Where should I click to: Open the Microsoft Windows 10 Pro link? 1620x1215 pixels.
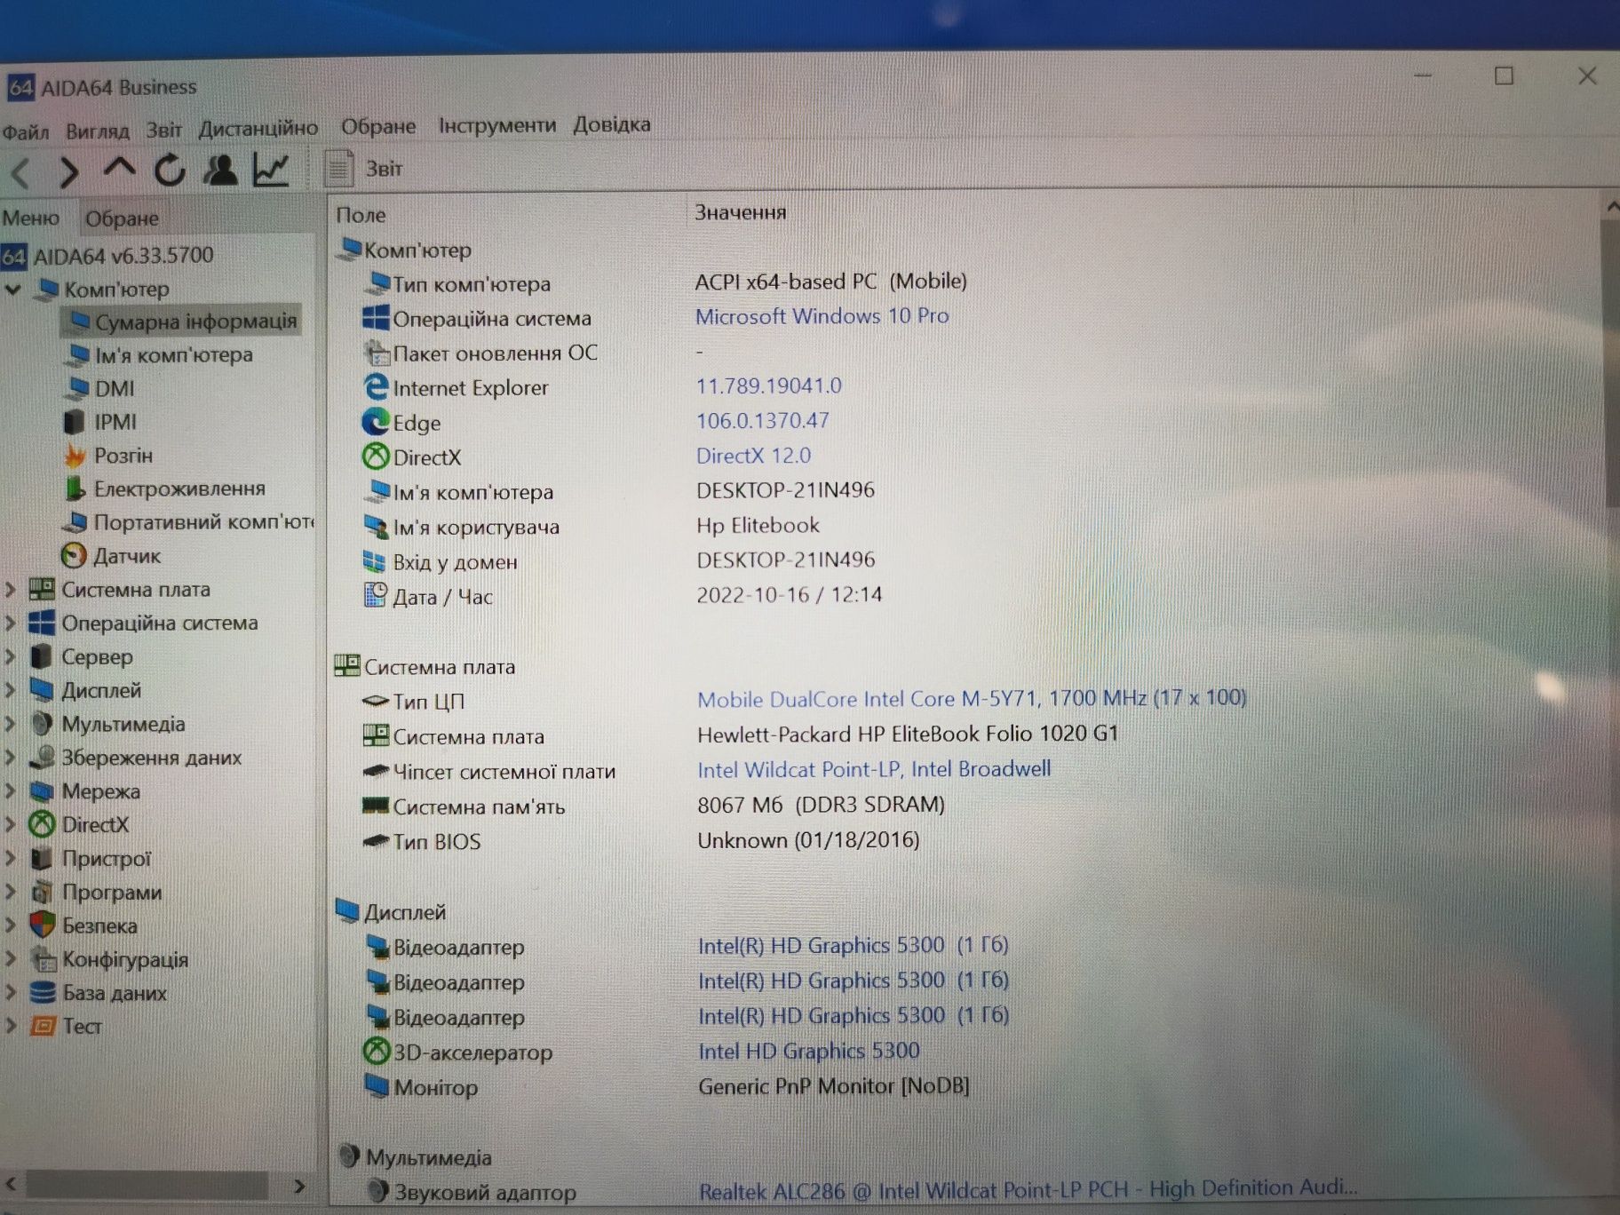coord(822,316)
